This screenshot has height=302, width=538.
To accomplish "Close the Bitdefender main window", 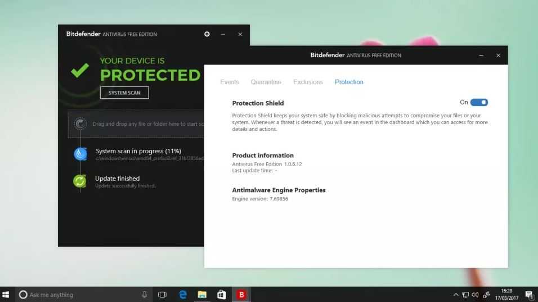I will [x=240, y=34].
